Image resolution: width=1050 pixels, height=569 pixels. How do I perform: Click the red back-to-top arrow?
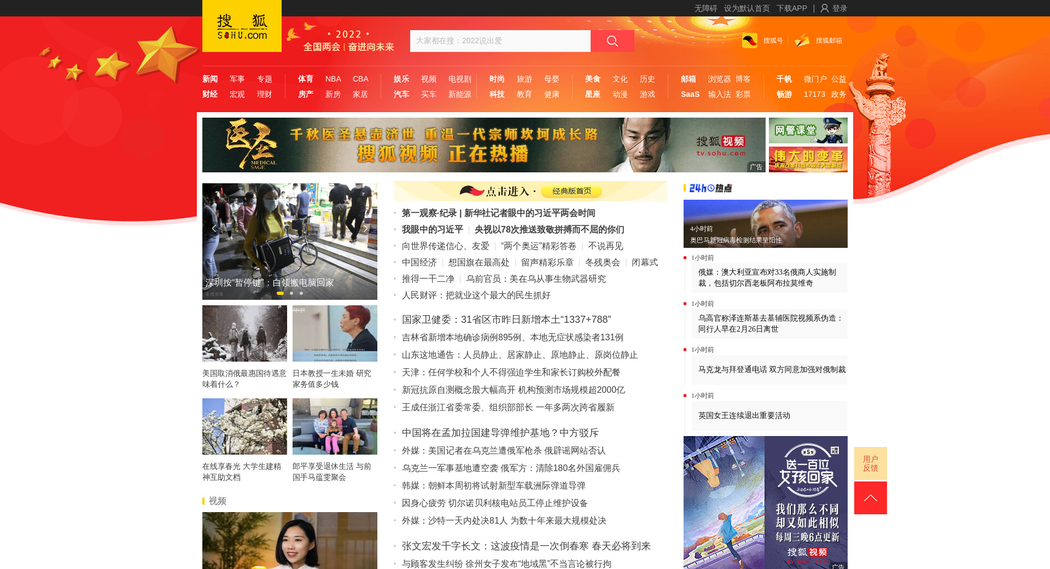click(870, 498)
